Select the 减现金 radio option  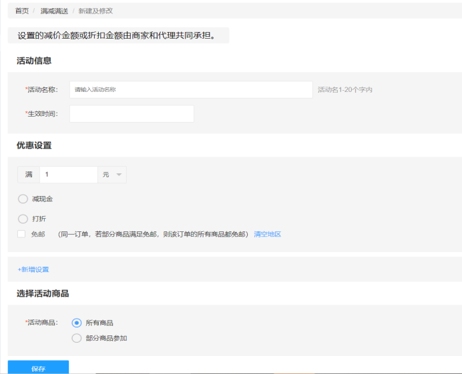coord(23,199)
